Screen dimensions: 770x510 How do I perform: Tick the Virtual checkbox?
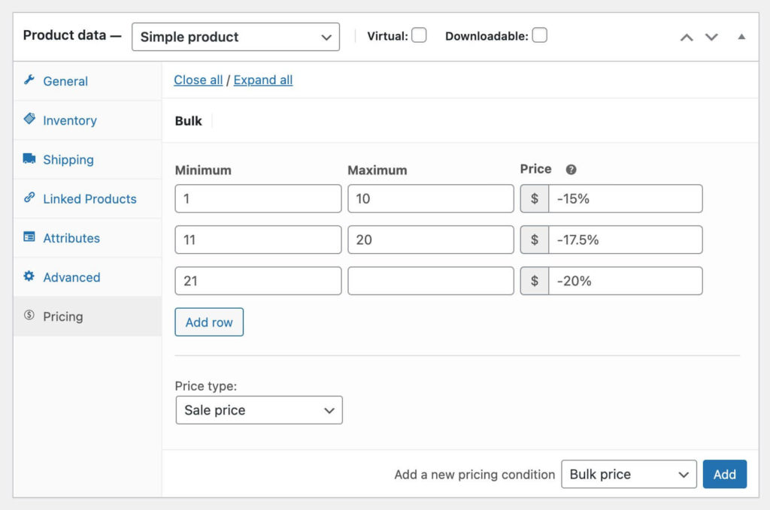coord(419,35)
